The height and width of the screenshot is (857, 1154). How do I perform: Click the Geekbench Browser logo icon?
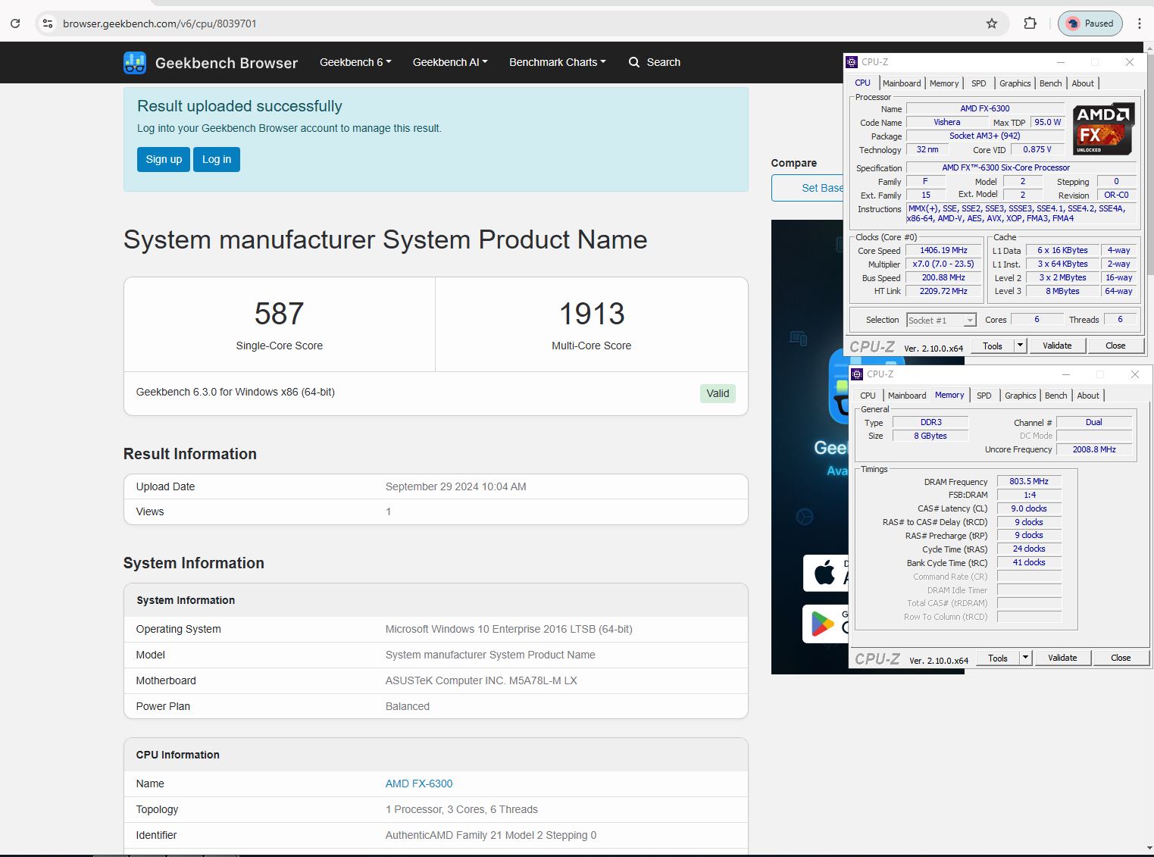coord(135,63)
